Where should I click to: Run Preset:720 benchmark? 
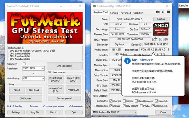click(x=73, y=90)
